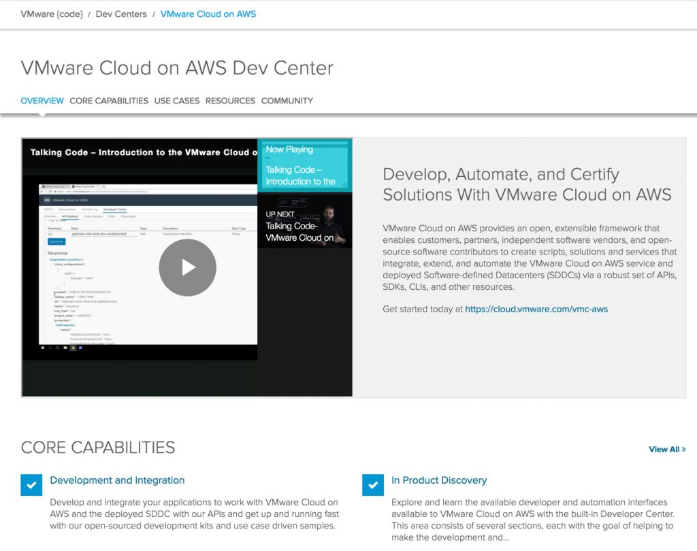The width and height of the screenshot is (697, 551).
Task: Click the double chevron beside View All
Action: click(x=683, y=450)
